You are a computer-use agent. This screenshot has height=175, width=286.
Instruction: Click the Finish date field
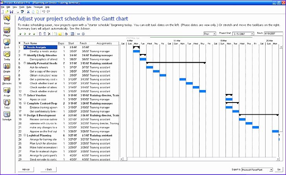(273, 33)
